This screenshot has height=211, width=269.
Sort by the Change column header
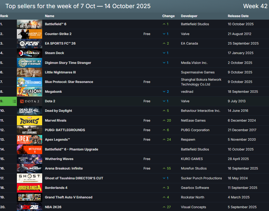click(x=168, y=16)
